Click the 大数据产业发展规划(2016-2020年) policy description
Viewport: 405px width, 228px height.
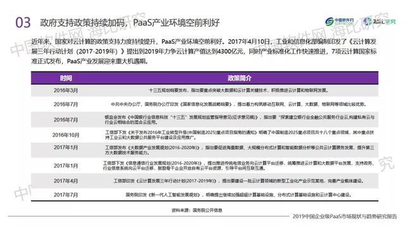pyautogui.click(x=239, y=150)
